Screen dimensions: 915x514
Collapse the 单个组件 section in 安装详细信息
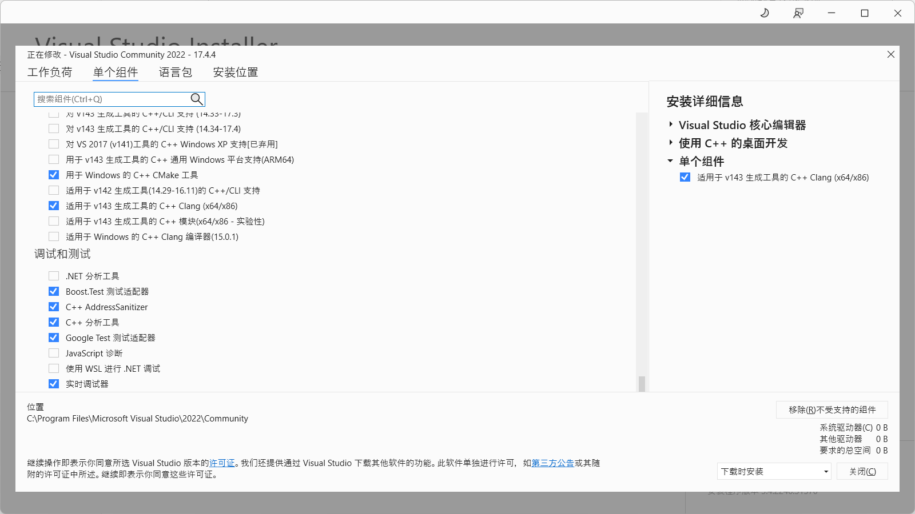pos(670,162)
